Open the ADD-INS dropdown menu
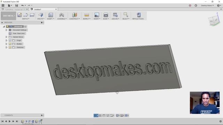 tap(115, 19)
